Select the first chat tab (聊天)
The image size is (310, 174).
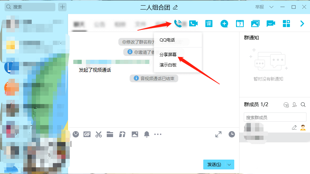pos(79,25)
